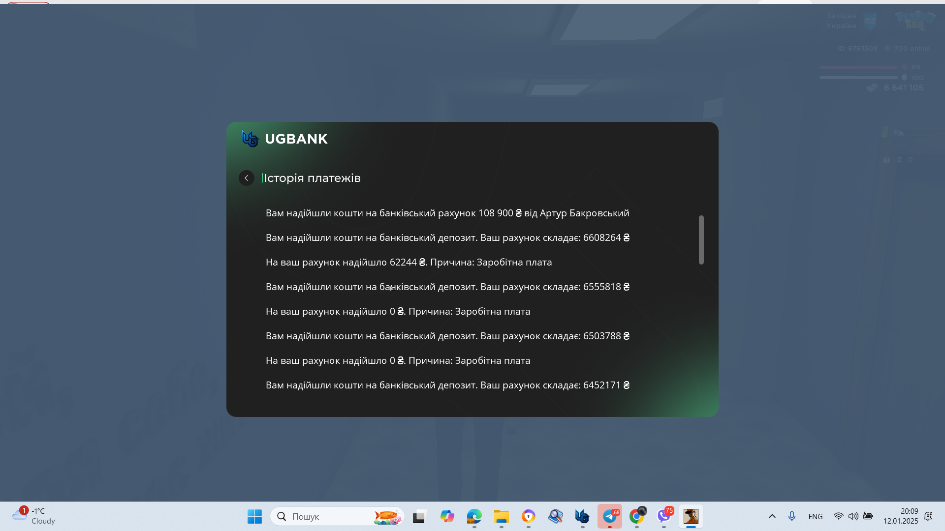Open Task View in the taskbar
This screenshot has height=531, width=945.
pyautogui.click(x=419, y=516)
